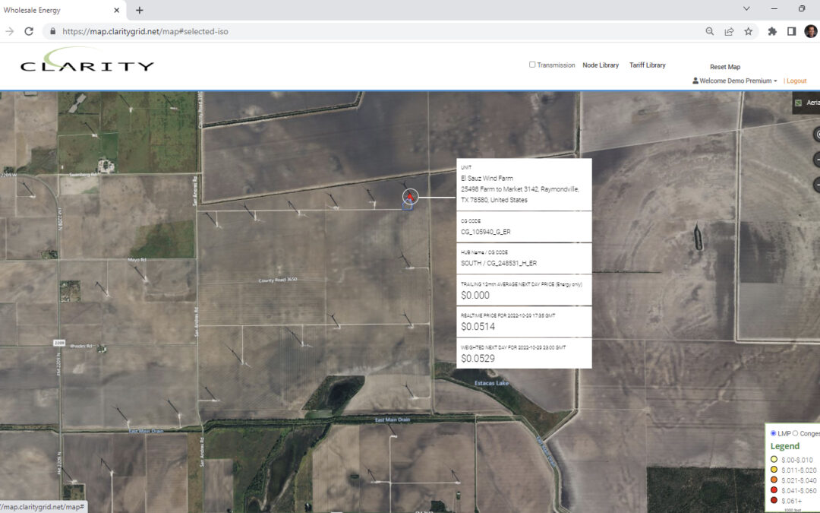The image size is (820, 513).
Task: Open the Node Library menu item
Action: (601, 65)
